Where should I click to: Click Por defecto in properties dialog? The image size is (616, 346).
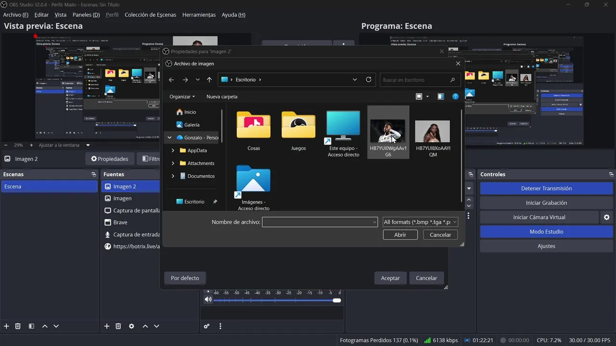(185, 278)
